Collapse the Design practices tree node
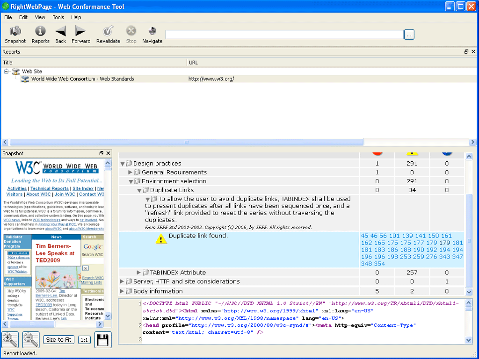Viewport: 479px width, 359px height. point(123,164)
